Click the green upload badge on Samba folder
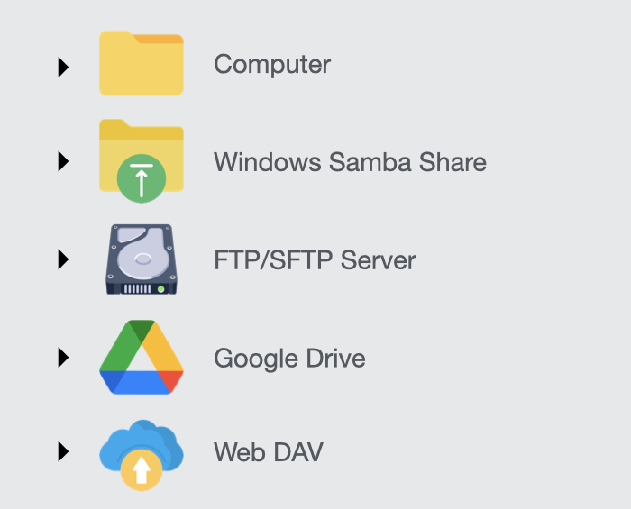 142,177
